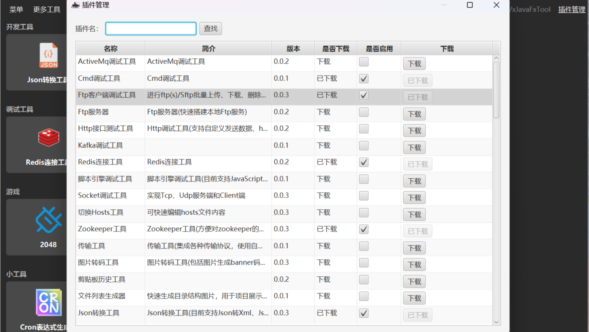Close the 插件管理 dialog
The image size is (589, 332).
point(497,5)
